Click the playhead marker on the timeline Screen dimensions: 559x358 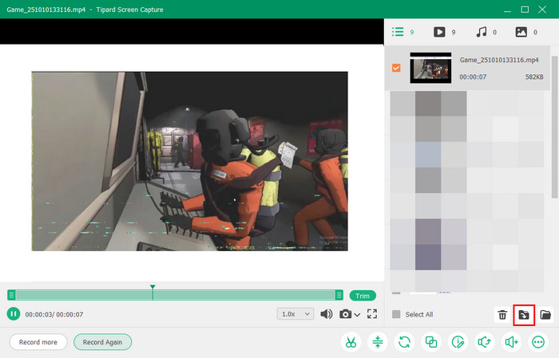tap(153, 288)
